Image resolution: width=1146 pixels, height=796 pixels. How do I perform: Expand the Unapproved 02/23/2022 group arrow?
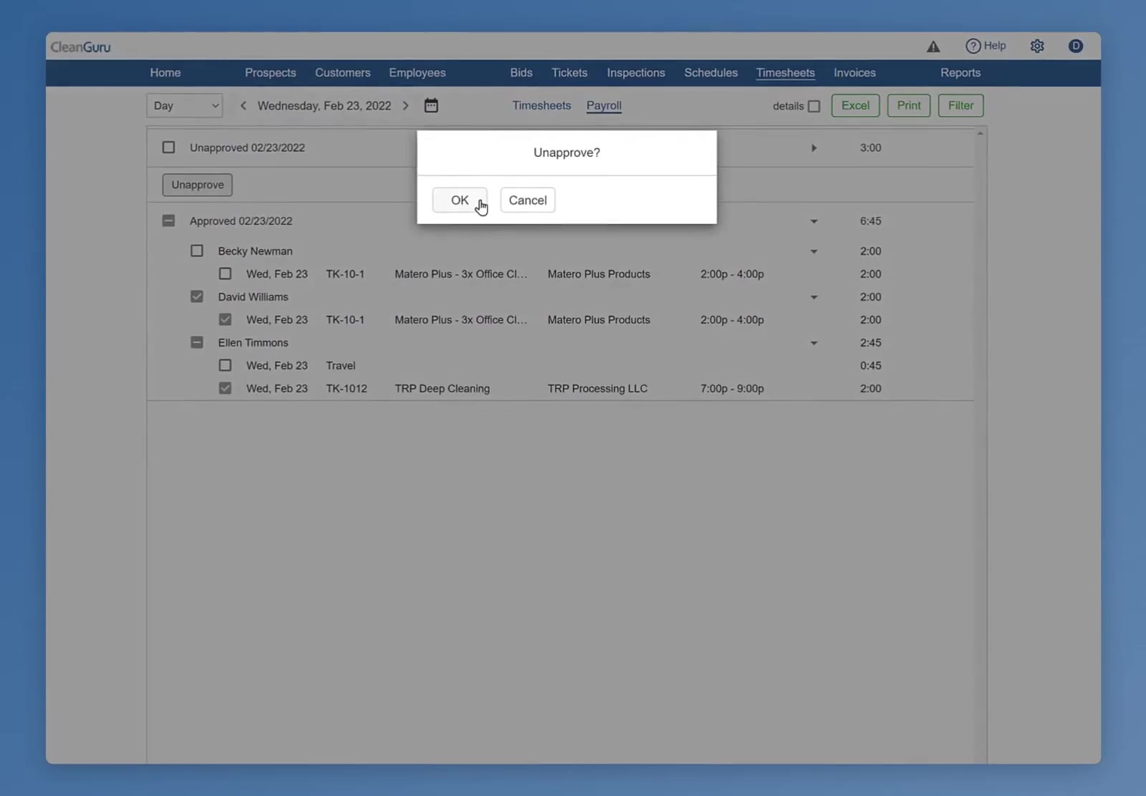click(814, 147)
